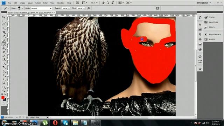224x126 pixels.
Task: Open the Brush preset picker arrow
Action: click(22, 8)
